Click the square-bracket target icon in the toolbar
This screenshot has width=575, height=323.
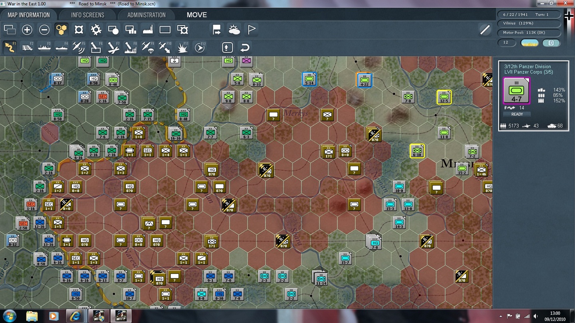pos(79,30)
